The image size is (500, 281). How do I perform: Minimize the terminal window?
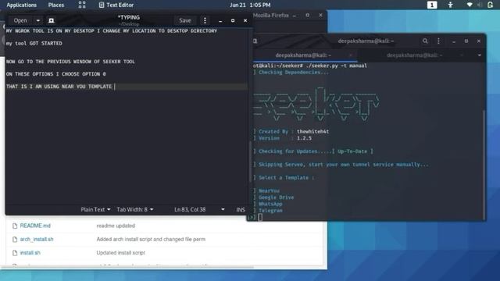tap(454, 41)
